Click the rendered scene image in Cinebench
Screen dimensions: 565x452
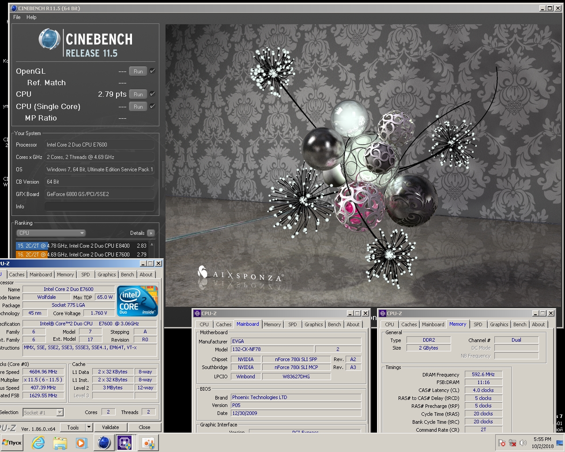[364, 166]
